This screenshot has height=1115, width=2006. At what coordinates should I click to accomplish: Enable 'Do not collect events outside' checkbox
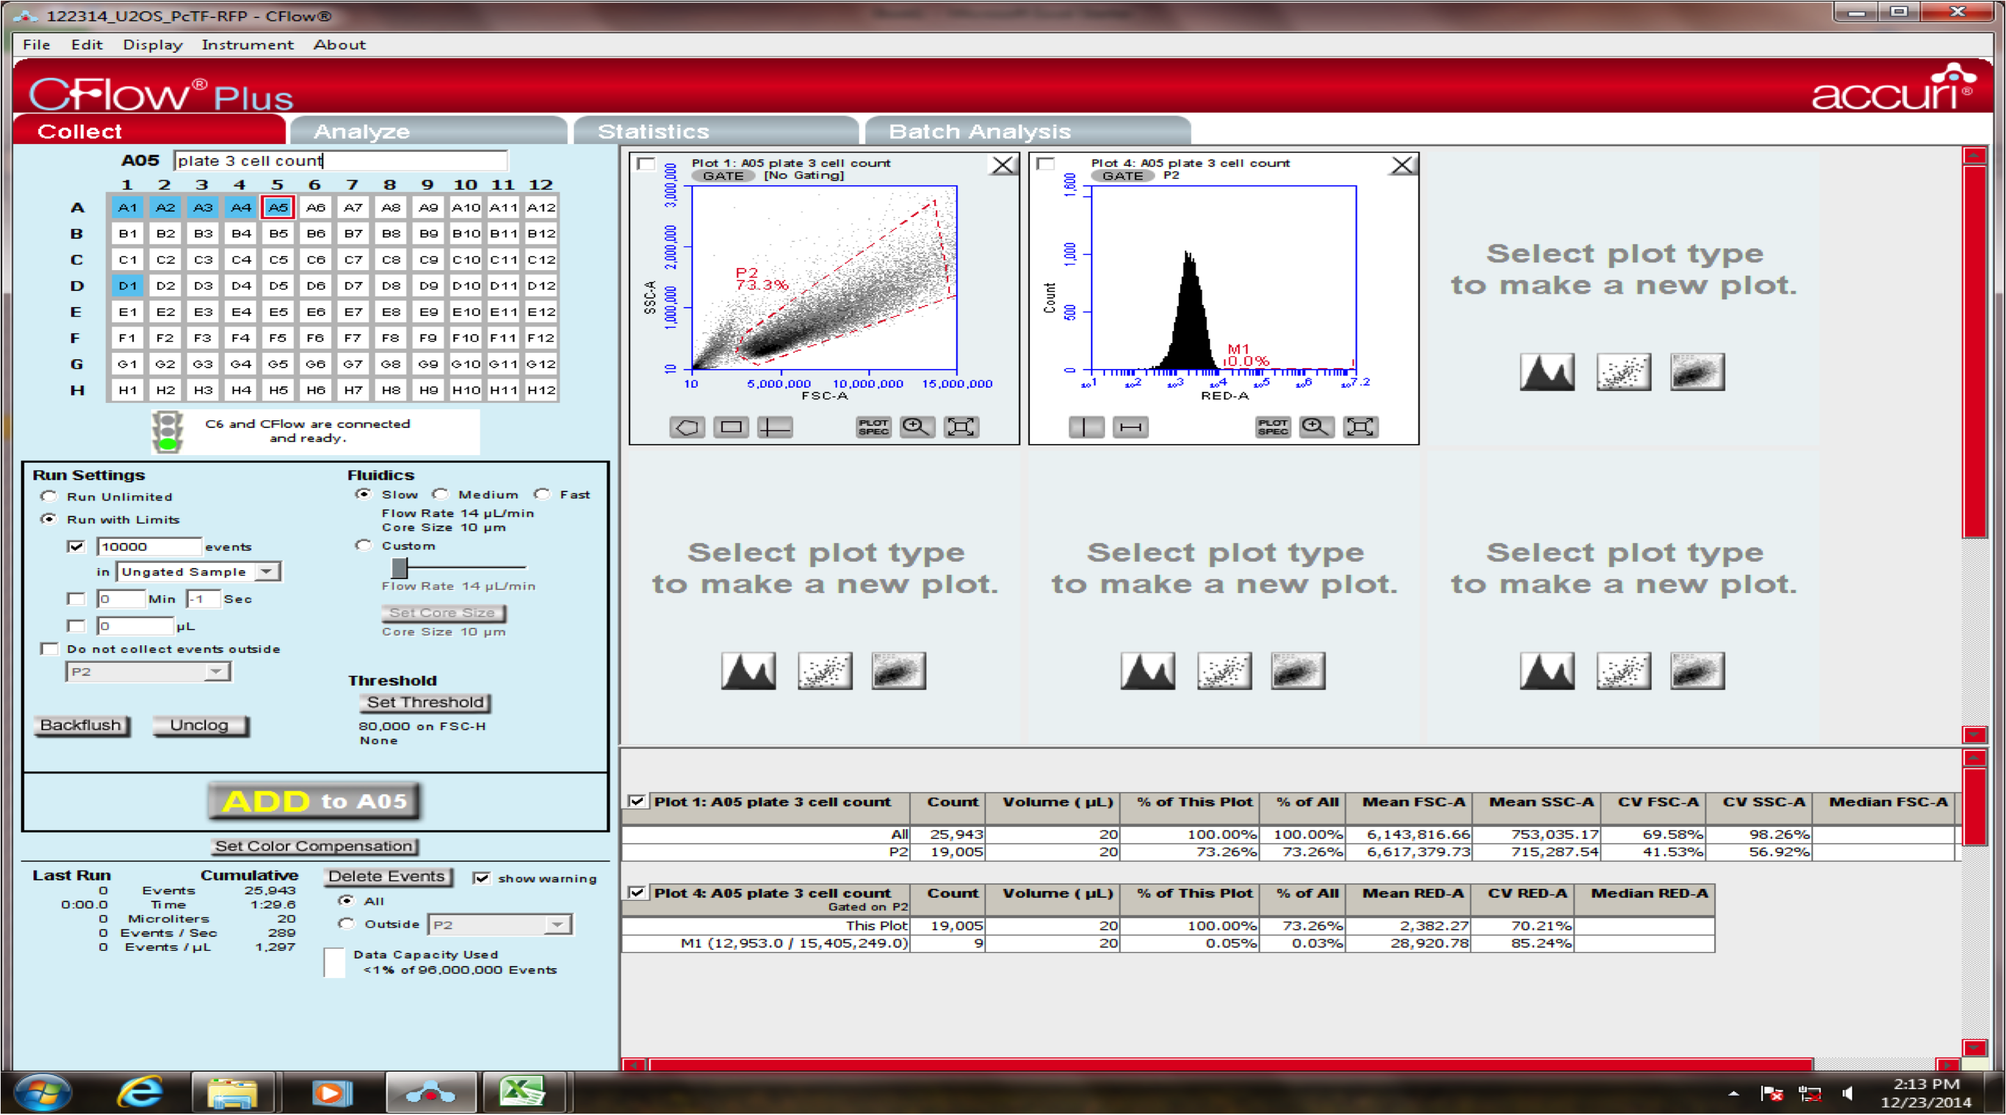click(49, 649)
